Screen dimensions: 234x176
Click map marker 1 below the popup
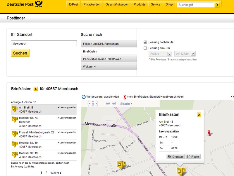[181, 171]
